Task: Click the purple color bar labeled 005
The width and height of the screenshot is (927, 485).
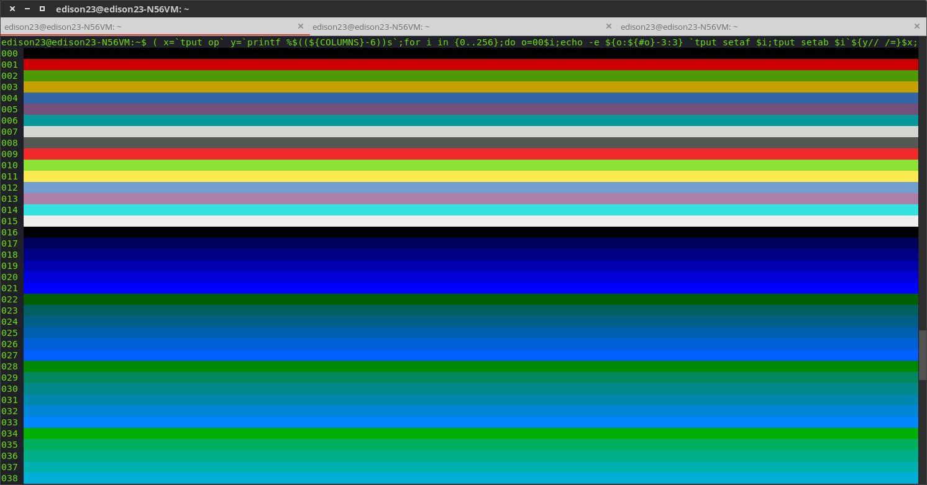Action: (x=471, y=109)
